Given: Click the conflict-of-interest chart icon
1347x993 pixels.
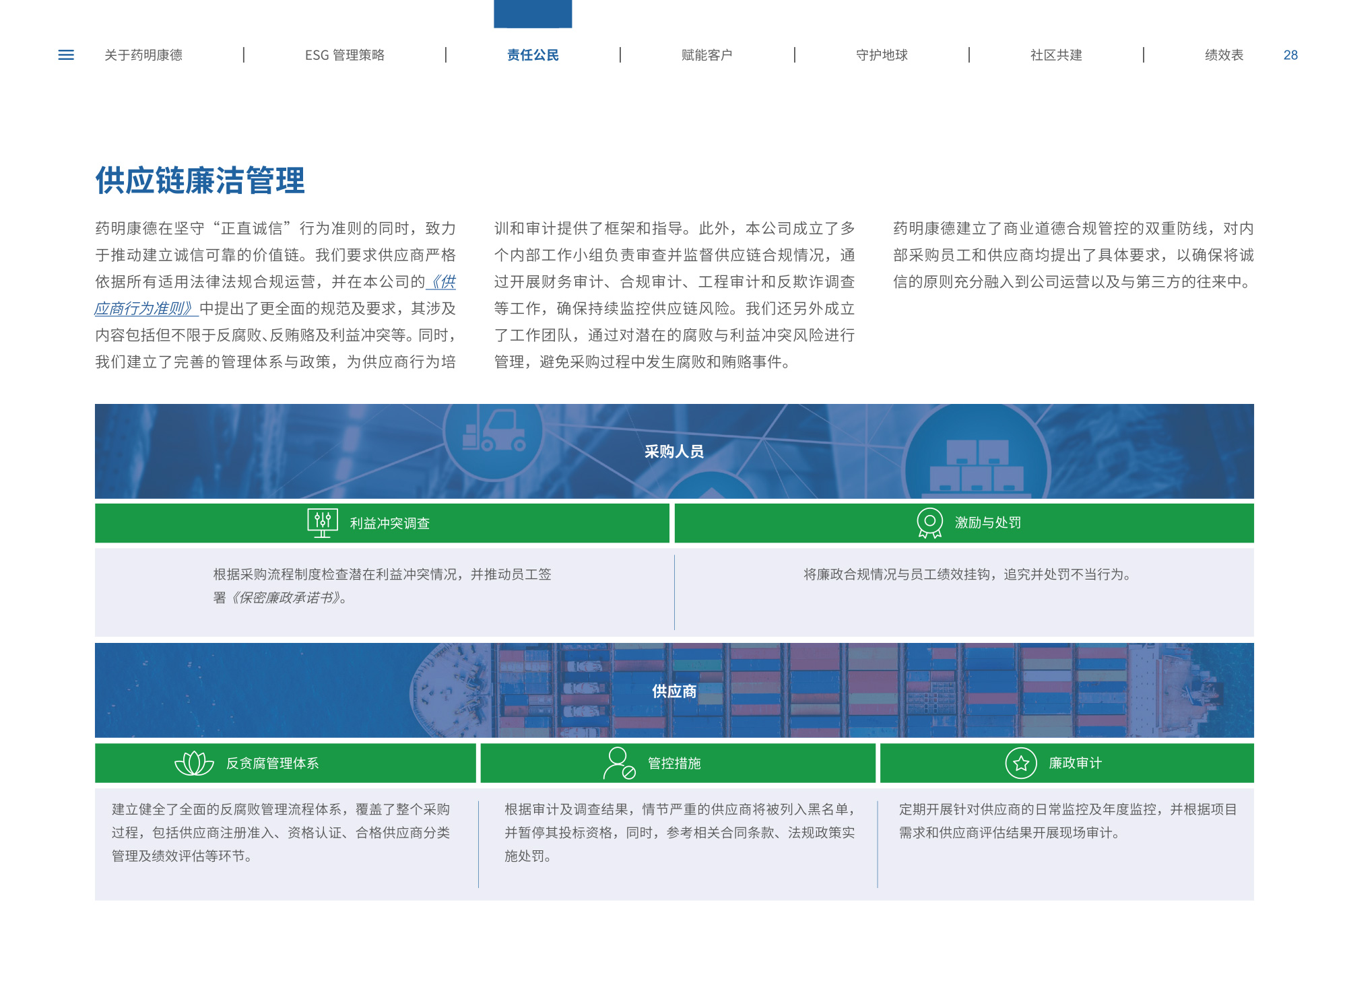Looking at the screenshot, I should click(323, 522).
